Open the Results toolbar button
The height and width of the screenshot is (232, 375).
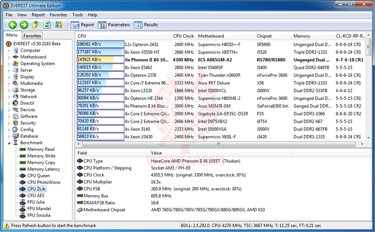[x=146, y=25]
